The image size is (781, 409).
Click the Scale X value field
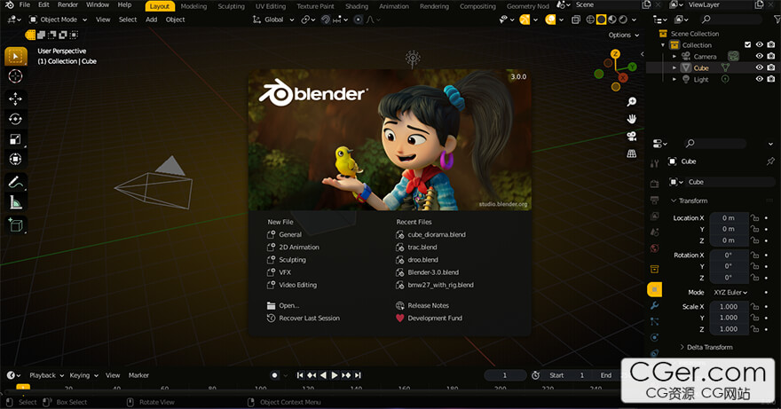click(x=728, y=306)
